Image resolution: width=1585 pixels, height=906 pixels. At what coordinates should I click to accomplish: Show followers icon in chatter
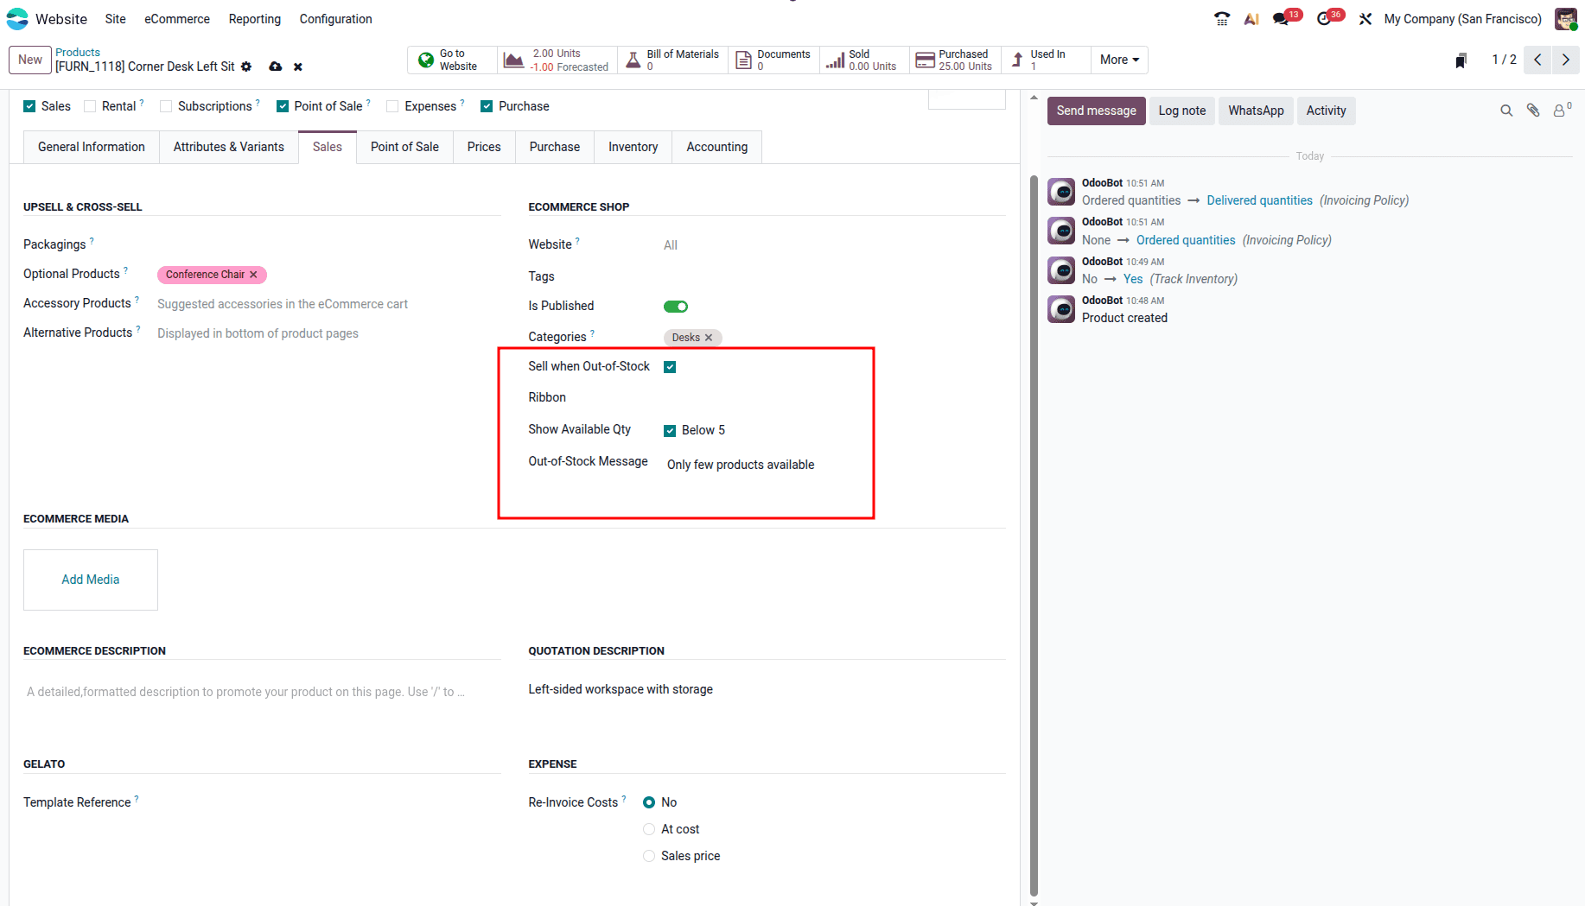pyautogui.click(x=1562, y=111)
